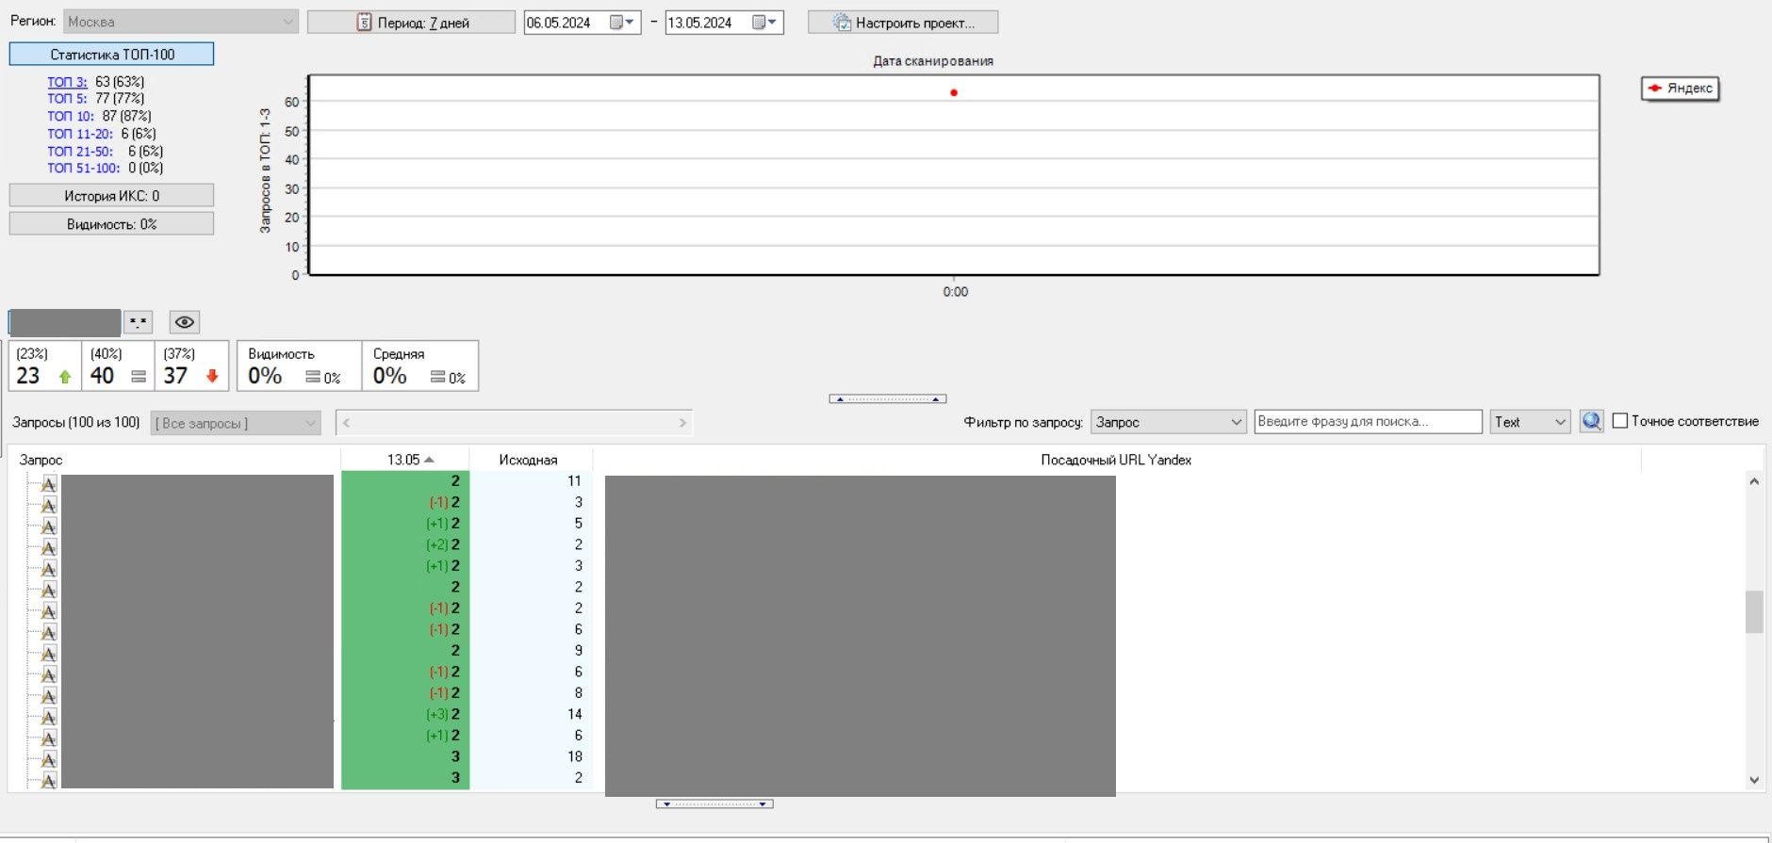
Task: Toggle the Точное соответствие checkbox
Action: click(x=1619, y=421)
